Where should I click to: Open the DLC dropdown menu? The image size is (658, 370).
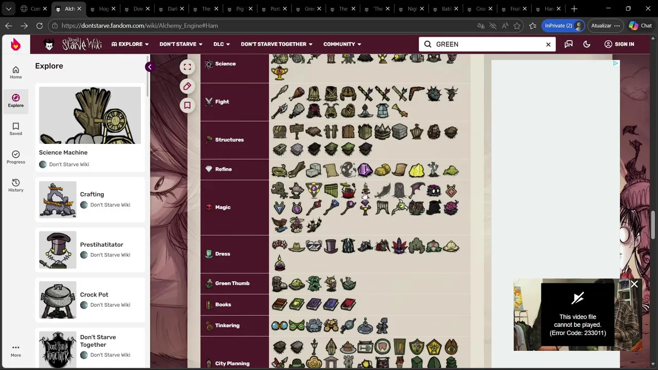point(222,44)
